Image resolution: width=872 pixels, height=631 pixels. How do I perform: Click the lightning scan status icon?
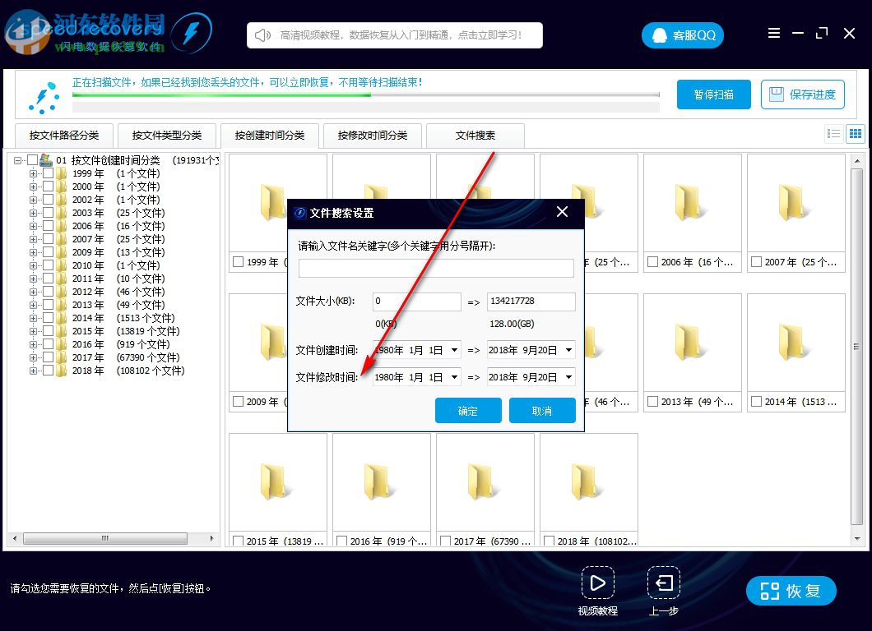coord(44,97)
